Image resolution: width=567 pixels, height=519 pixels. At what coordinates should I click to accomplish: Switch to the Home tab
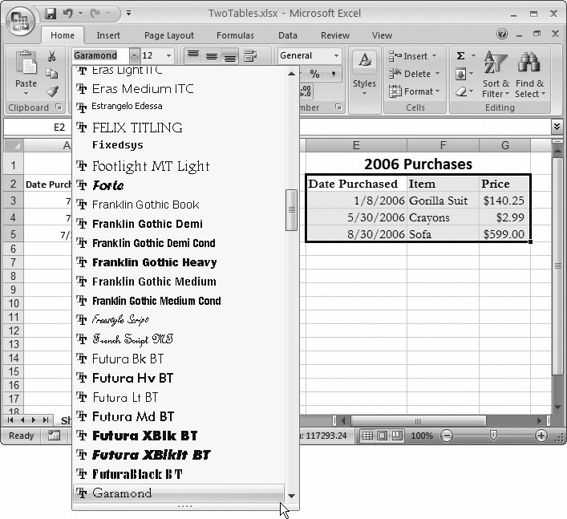(63, 35)
